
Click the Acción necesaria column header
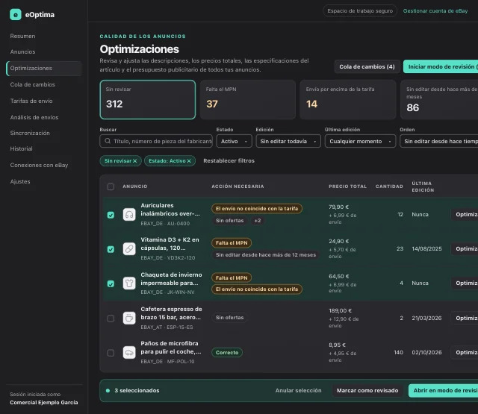(x=238, y=186)
